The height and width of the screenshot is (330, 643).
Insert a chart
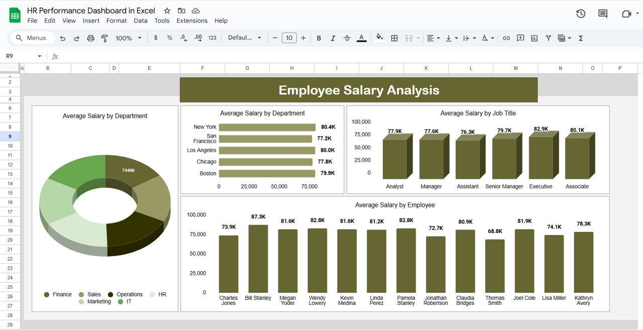coord(534,38)
